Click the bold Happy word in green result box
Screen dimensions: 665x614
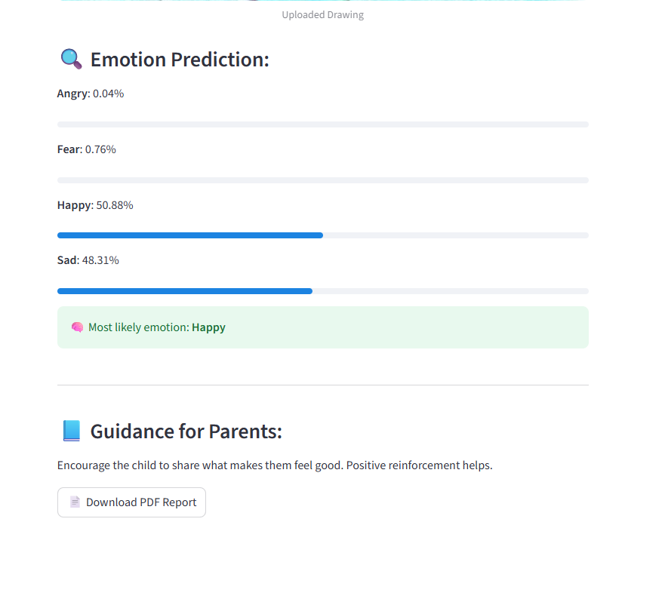[x=208, y=327]
